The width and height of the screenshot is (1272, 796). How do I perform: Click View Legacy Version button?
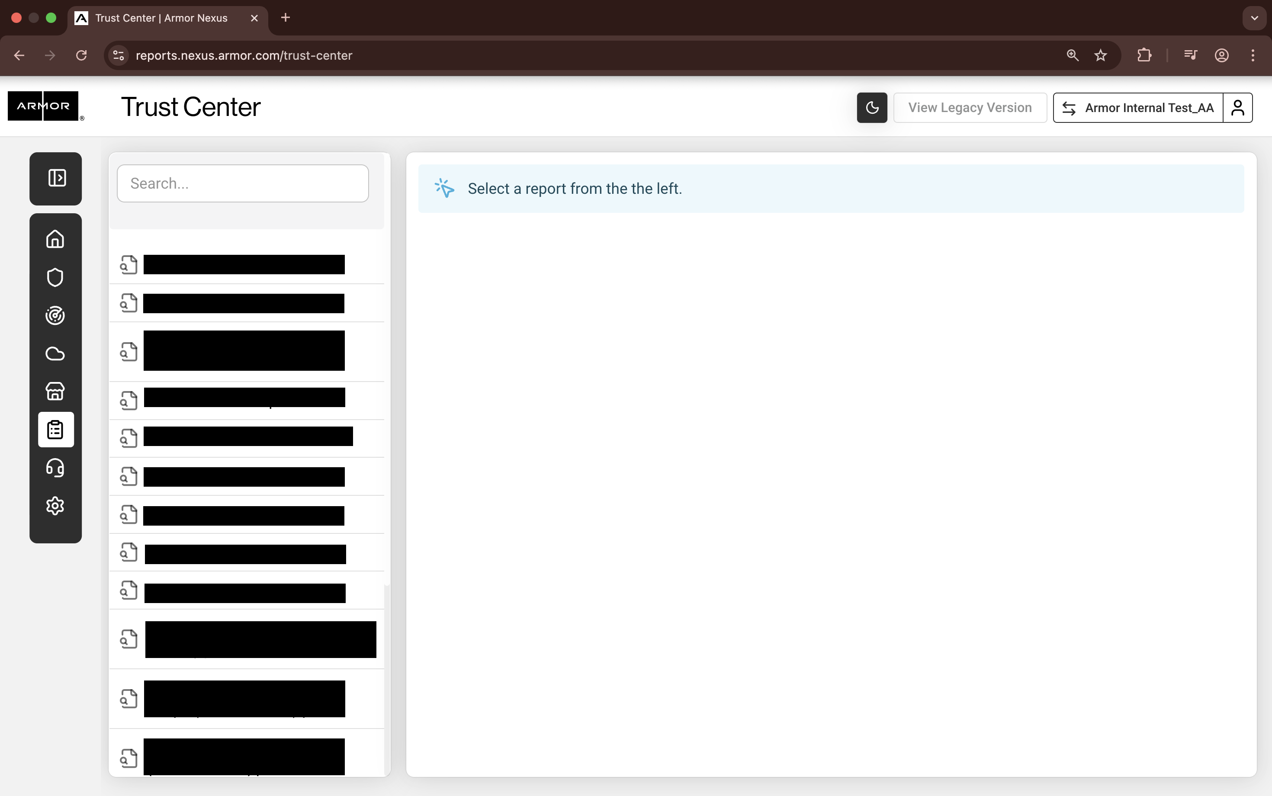click(x=970, y=107)
